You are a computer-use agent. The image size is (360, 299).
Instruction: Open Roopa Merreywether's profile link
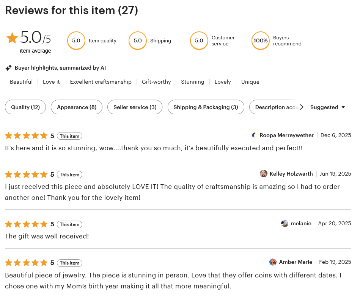tap(286, 135)
